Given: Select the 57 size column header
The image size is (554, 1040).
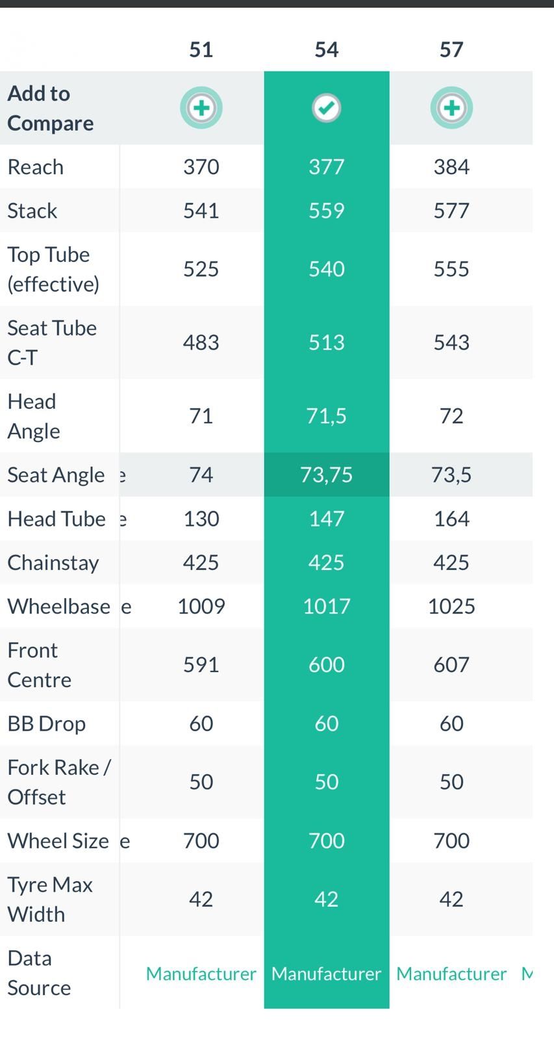Looking at the screenshot, I should 451,49.
